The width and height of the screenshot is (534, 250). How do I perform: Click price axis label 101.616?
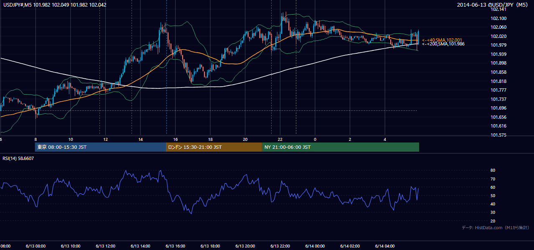(498, 126)
